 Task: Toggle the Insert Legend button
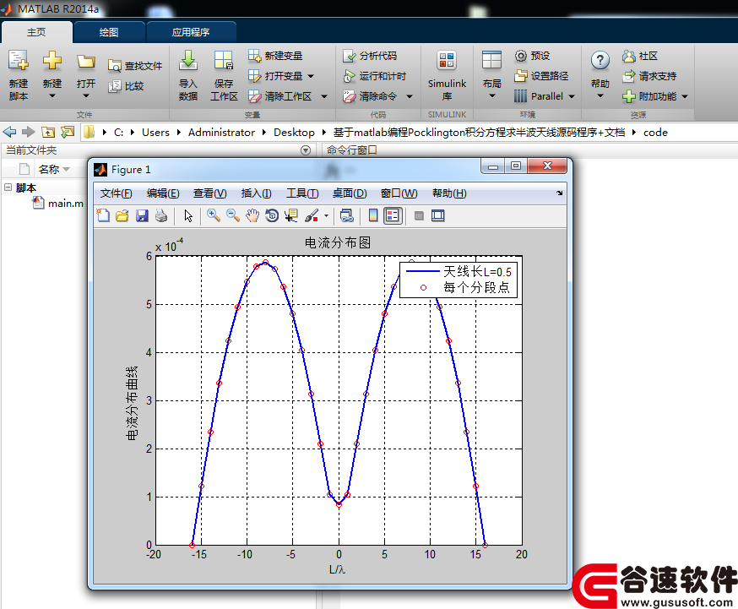coord(393,215)
